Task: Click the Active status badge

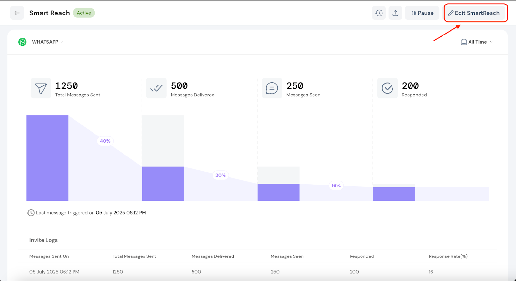Action: point(84,13)
